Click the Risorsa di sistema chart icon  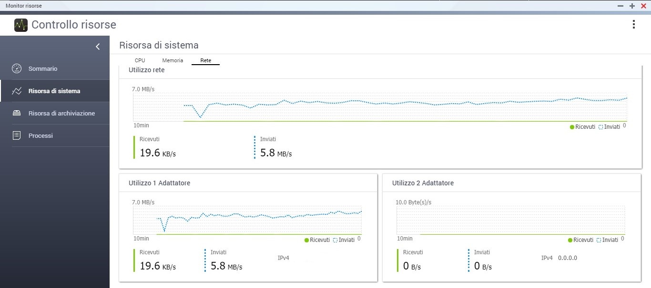coord(17,91)
